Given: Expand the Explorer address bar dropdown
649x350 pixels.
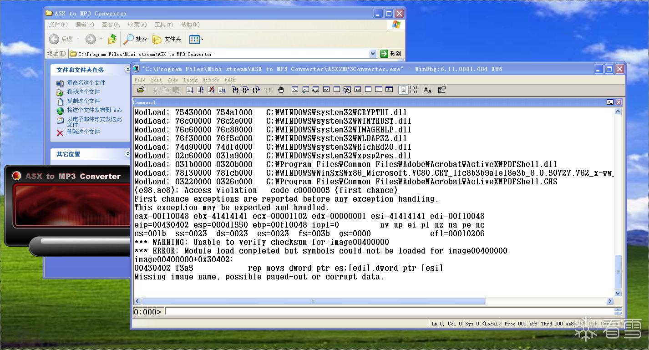Looking at the screenshot, I should coord(373,54).
